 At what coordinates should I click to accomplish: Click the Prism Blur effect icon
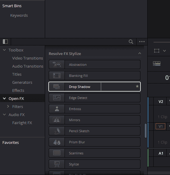click(x=57, y=142)
